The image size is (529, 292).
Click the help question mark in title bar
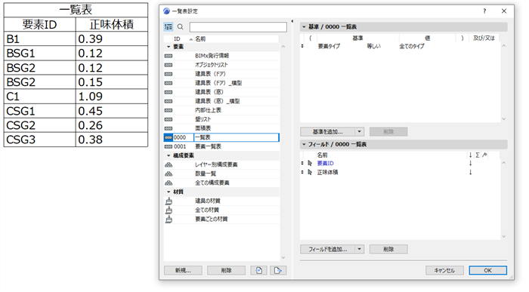tap(484, 11)
